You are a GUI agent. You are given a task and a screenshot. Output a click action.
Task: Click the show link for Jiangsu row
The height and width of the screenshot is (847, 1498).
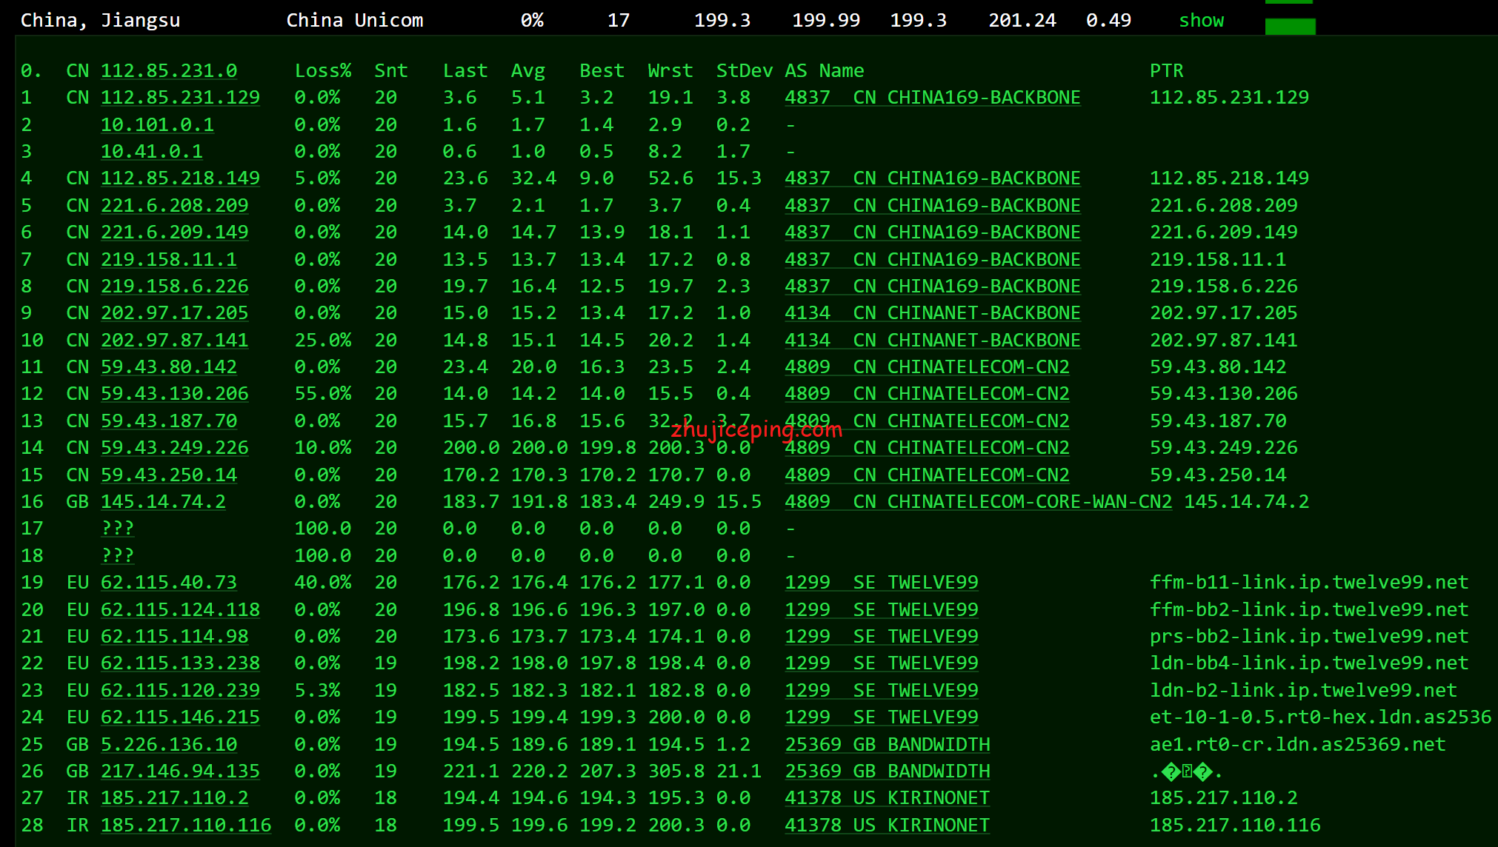point(1201,21)
